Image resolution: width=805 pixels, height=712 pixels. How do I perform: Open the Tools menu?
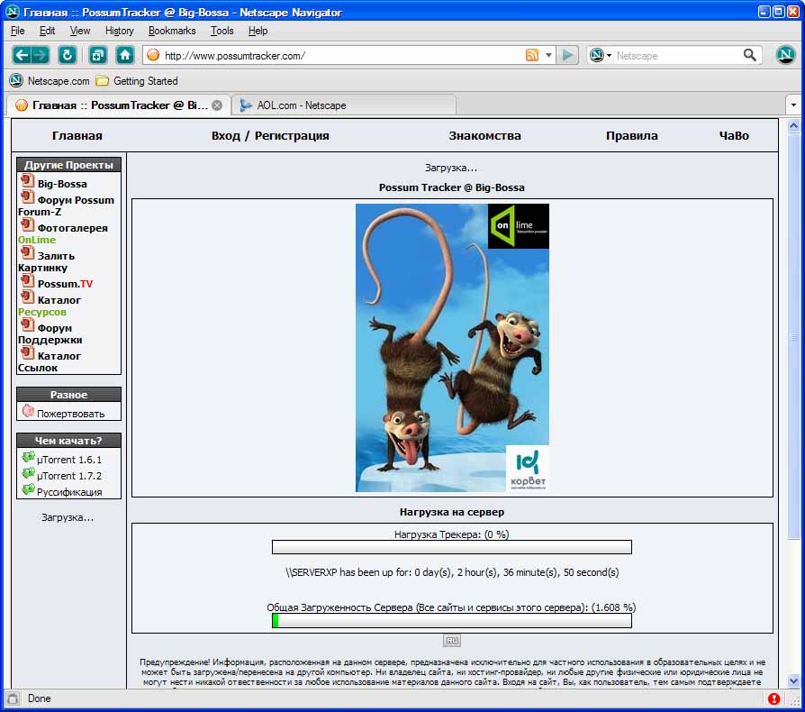tap(222, 31)
